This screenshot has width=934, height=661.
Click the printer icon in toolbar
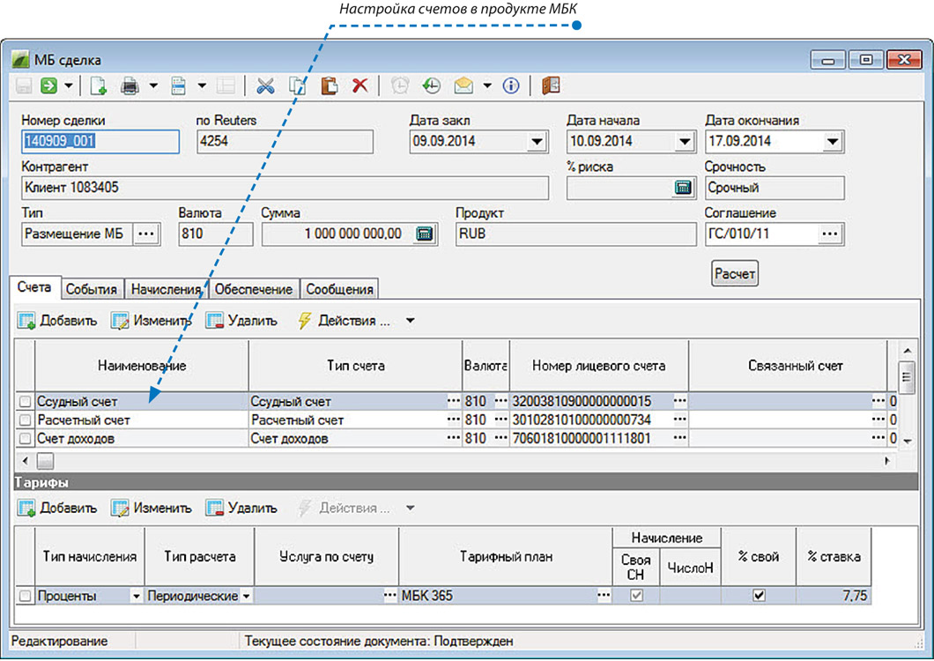click(130, 85)
